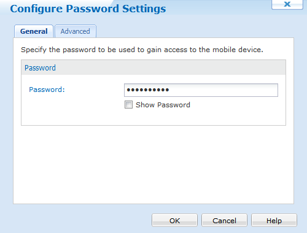This screenshot has width=307, height=233.
Task: Click the Configure Password Settings title
Action: (88, 9)
